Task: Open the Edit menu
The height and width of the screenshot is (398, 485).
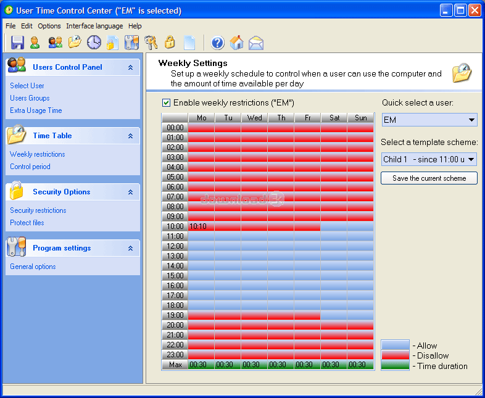Action: (x=27, y=26)
